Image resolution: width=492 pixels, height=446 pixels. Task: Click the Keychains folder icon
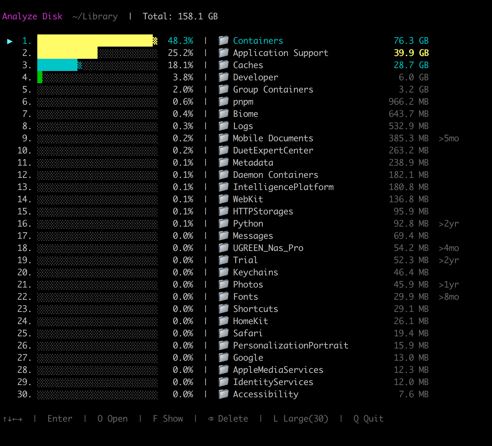[x=223, y=272]
